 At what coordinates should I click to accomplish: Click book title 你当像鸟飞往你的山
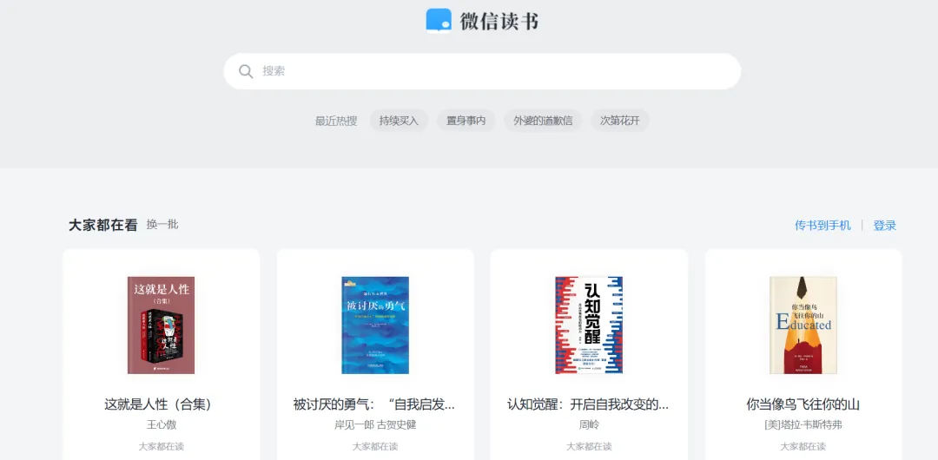tap(803, 404)
